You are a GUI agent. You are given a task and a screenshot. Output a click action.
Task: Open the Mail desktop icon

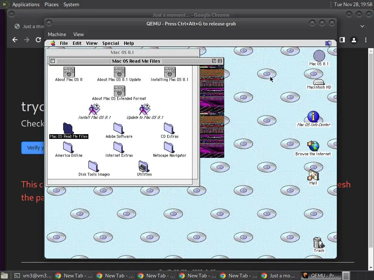click(313, 175)
